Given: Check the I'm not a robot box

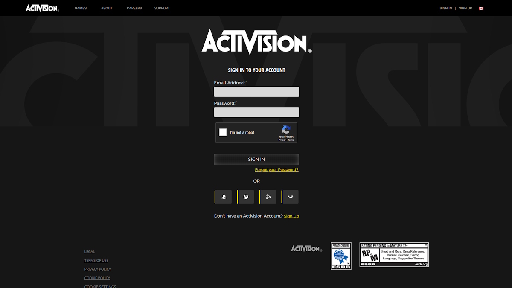Looking at the screenshot, I should [223, 132].
